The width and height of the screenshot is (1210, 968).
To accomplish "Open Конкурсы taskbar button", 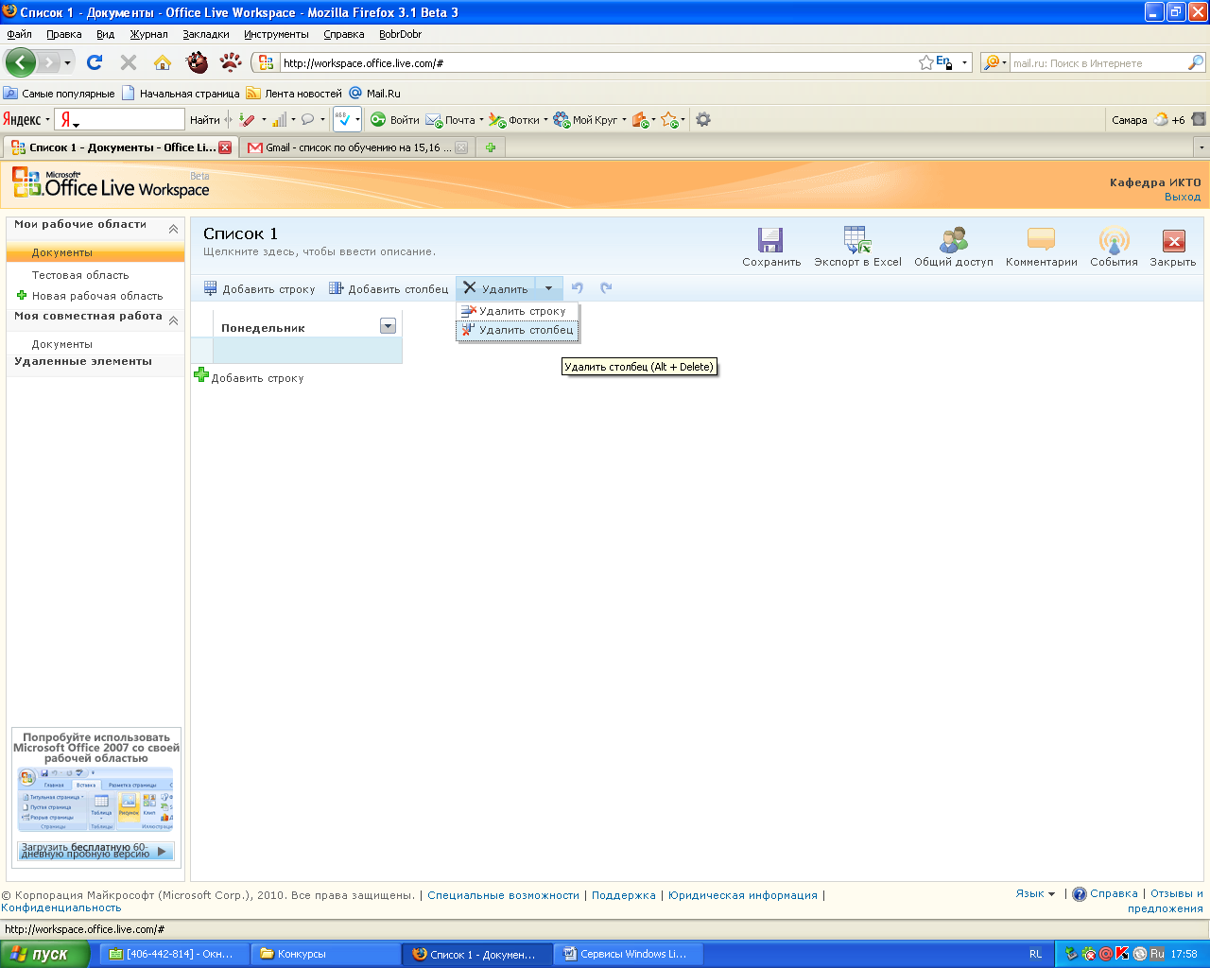I will point(325,954).
